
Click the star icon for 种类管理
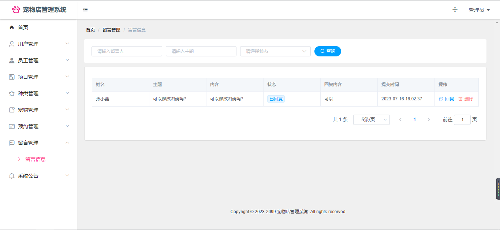[12, 93]
